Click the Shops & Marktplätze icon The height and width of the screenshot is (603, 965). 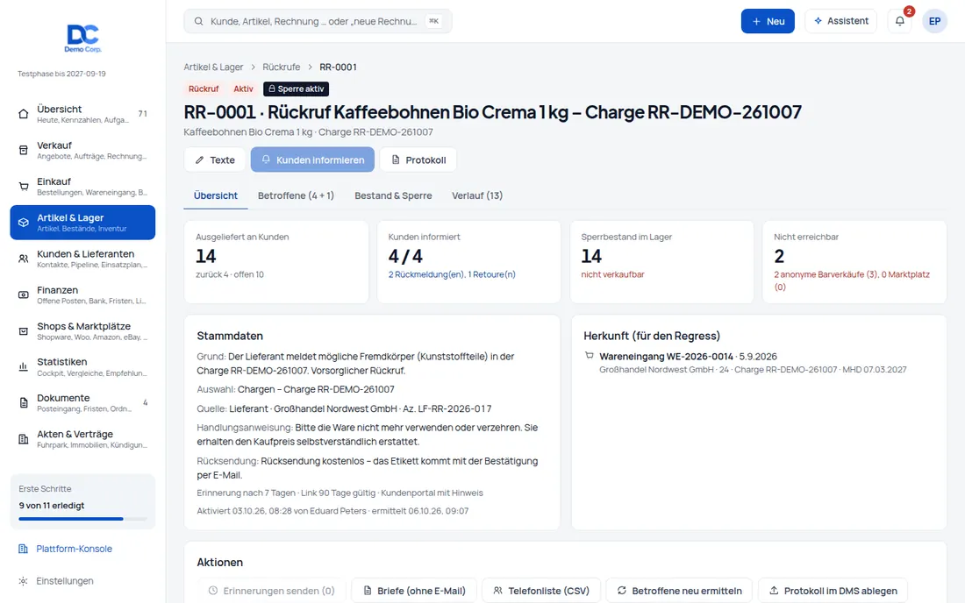[24, 331]
